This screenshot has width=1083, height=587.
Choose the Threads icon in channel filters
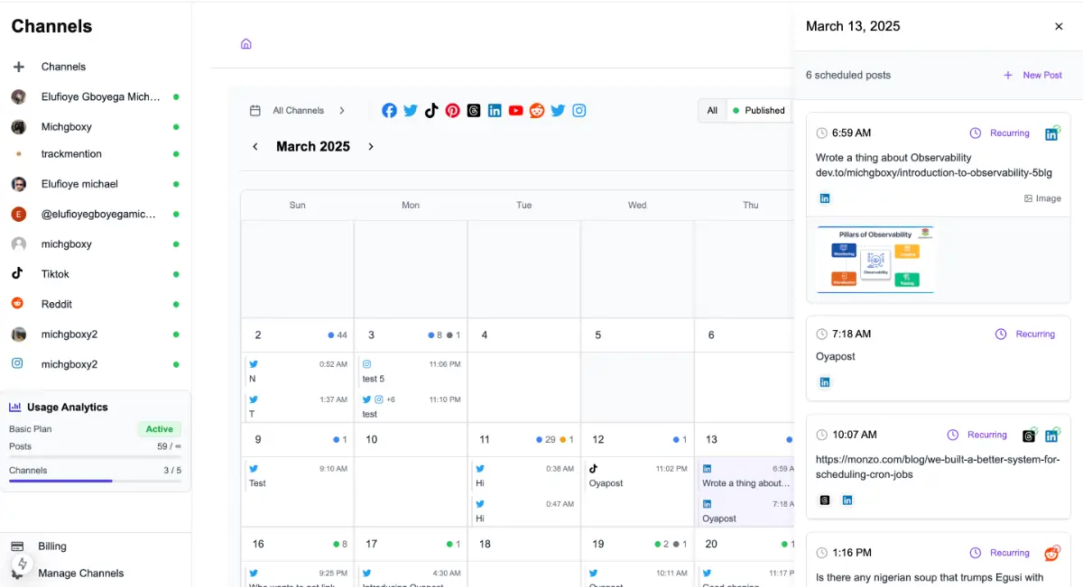(474, 111)
